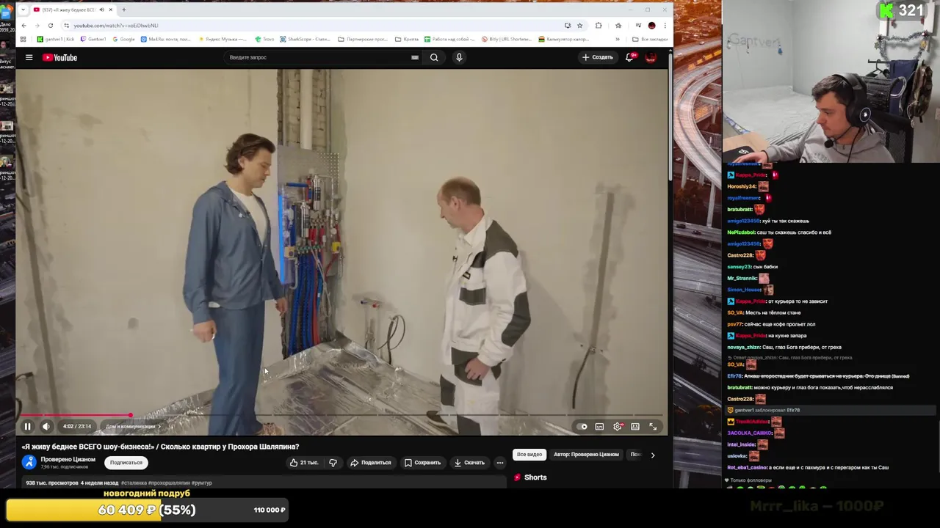The width and height of the screenshot is (940, 528).
Task: Click the search magnifier button
Action: click(434, 57)
